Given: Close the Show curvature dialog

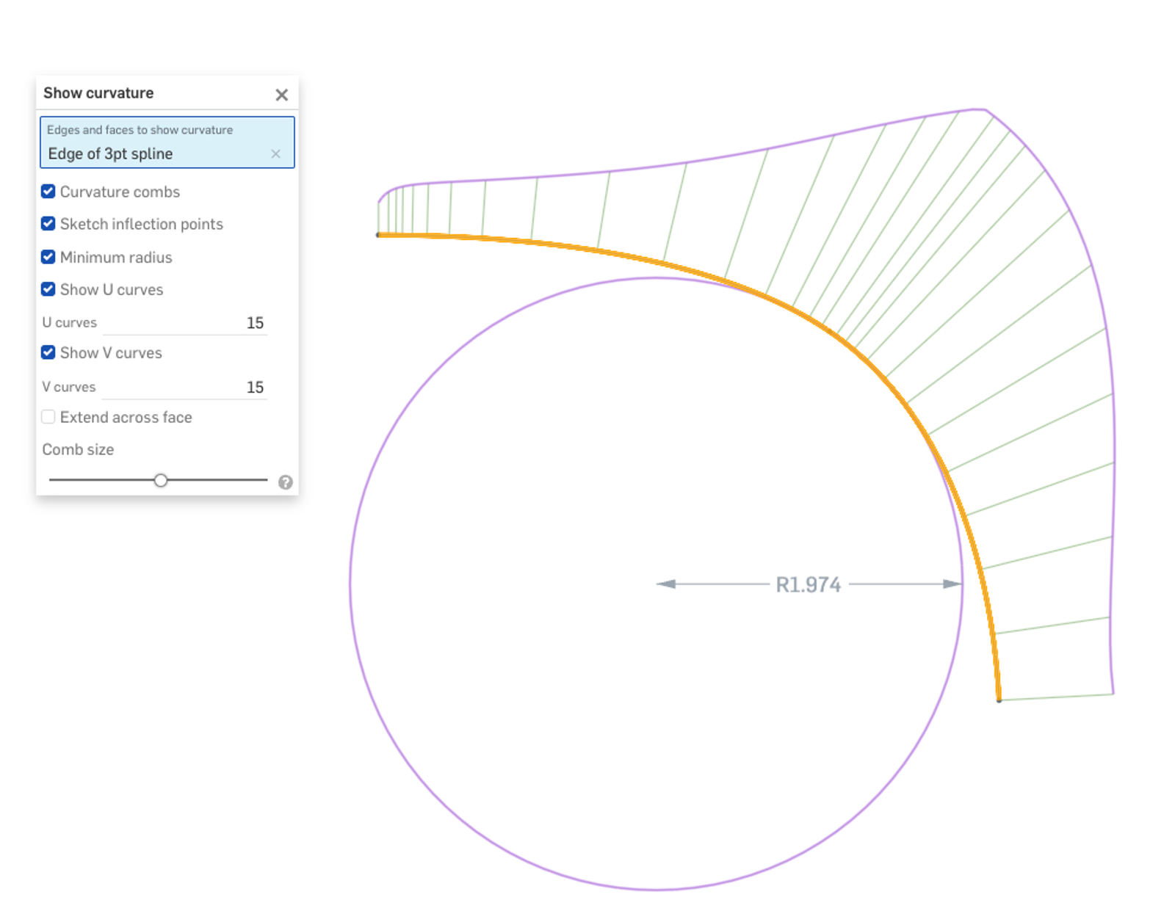Looking at the screenshot, I should click(282, 95).
